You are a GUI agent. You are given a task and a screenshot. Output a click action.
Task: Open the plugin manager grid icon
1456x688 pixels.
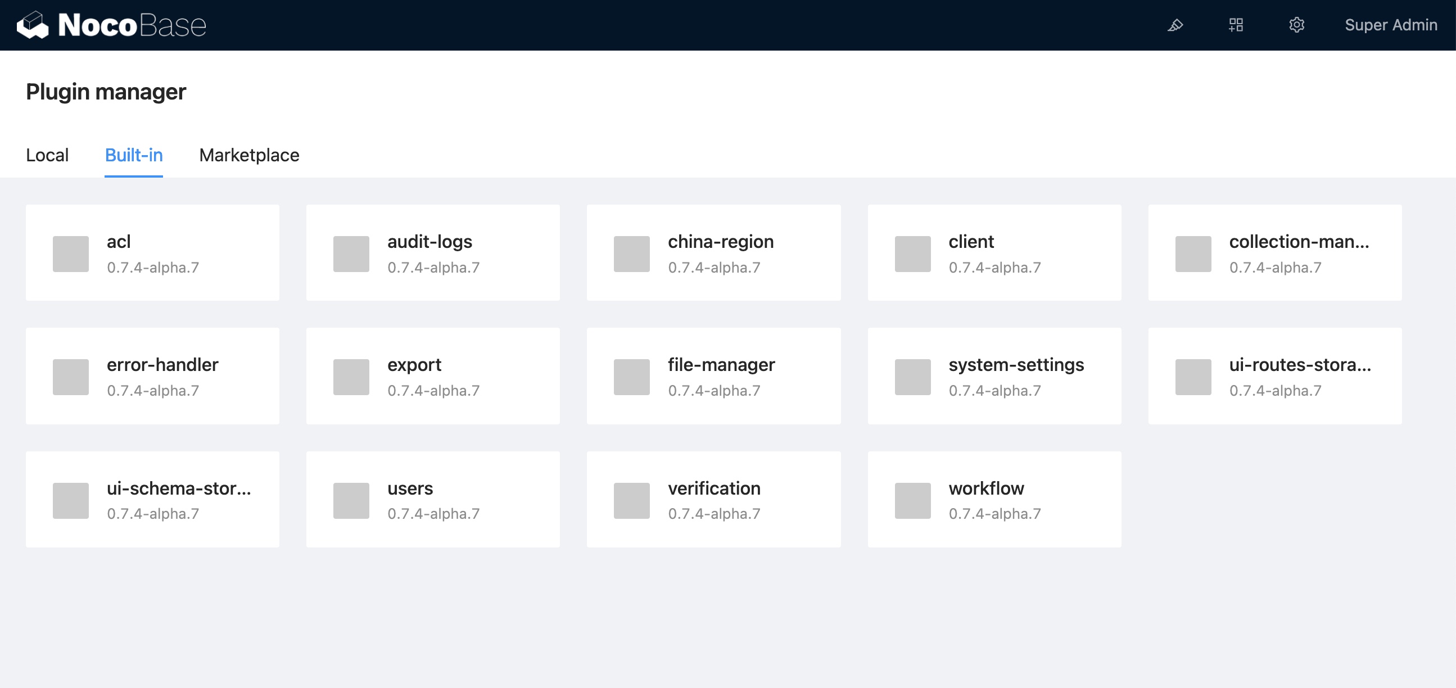1236,25
